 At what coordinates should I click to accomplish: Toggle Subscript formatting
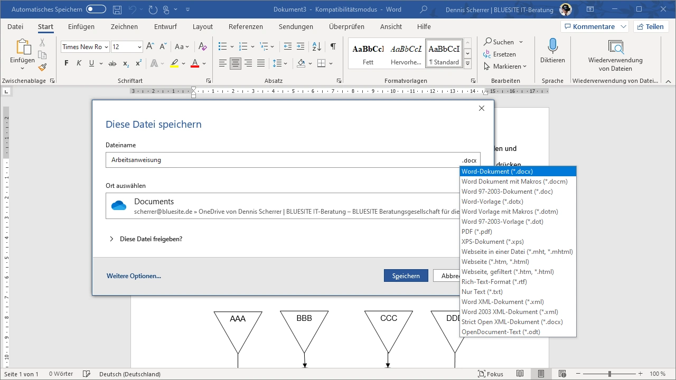coord(126,63)
